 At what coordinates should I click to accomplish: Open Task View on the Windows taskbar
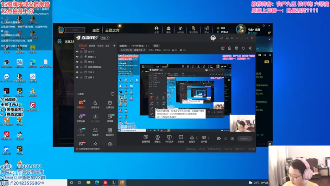[80, 182]
